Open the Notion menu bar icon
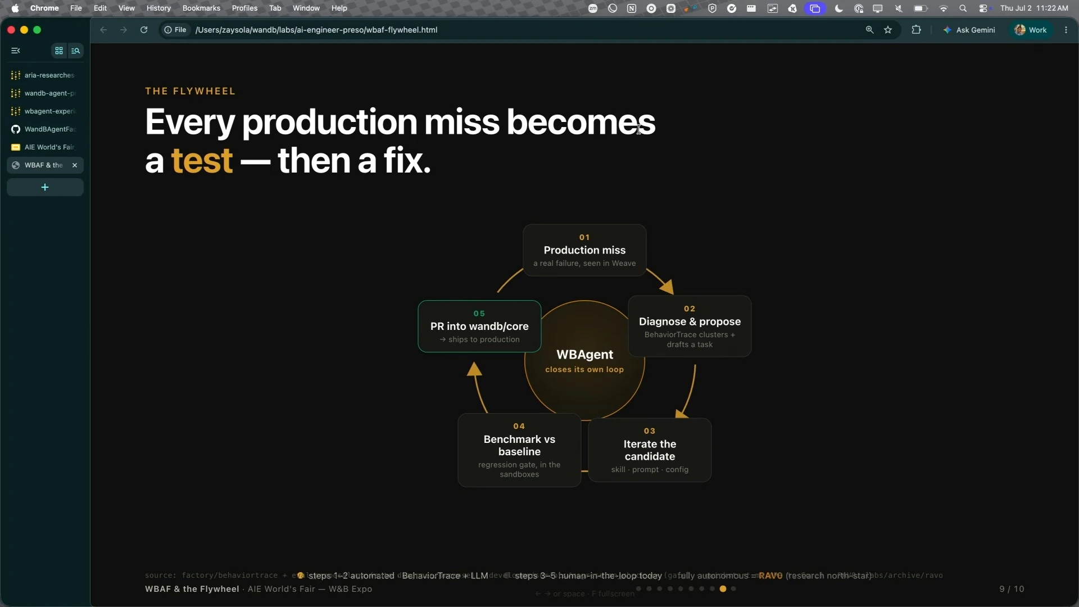The height and width of the screenshot is (607, 1079). point(632,8)
